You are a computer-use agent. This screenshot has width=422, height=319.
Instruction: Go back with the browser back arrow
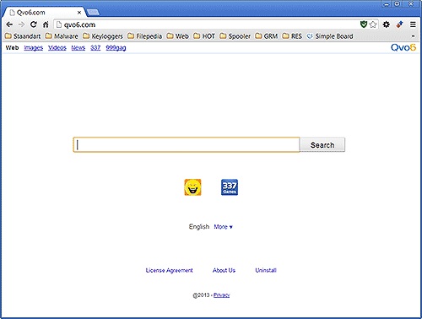click(x=9, y=24)
